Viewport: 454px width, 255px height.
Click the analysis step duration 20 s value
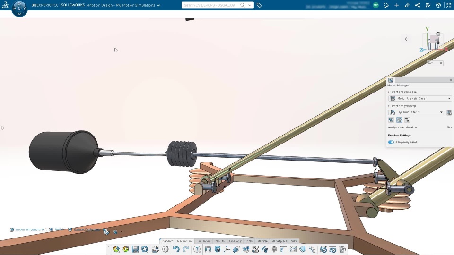449,127
